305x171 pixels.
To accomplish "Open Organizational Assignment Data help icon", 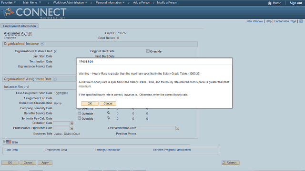I will [55, 79].
